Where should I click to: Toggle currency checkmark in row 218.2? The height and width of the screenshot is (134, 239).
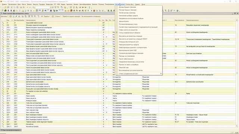point(106,86)
